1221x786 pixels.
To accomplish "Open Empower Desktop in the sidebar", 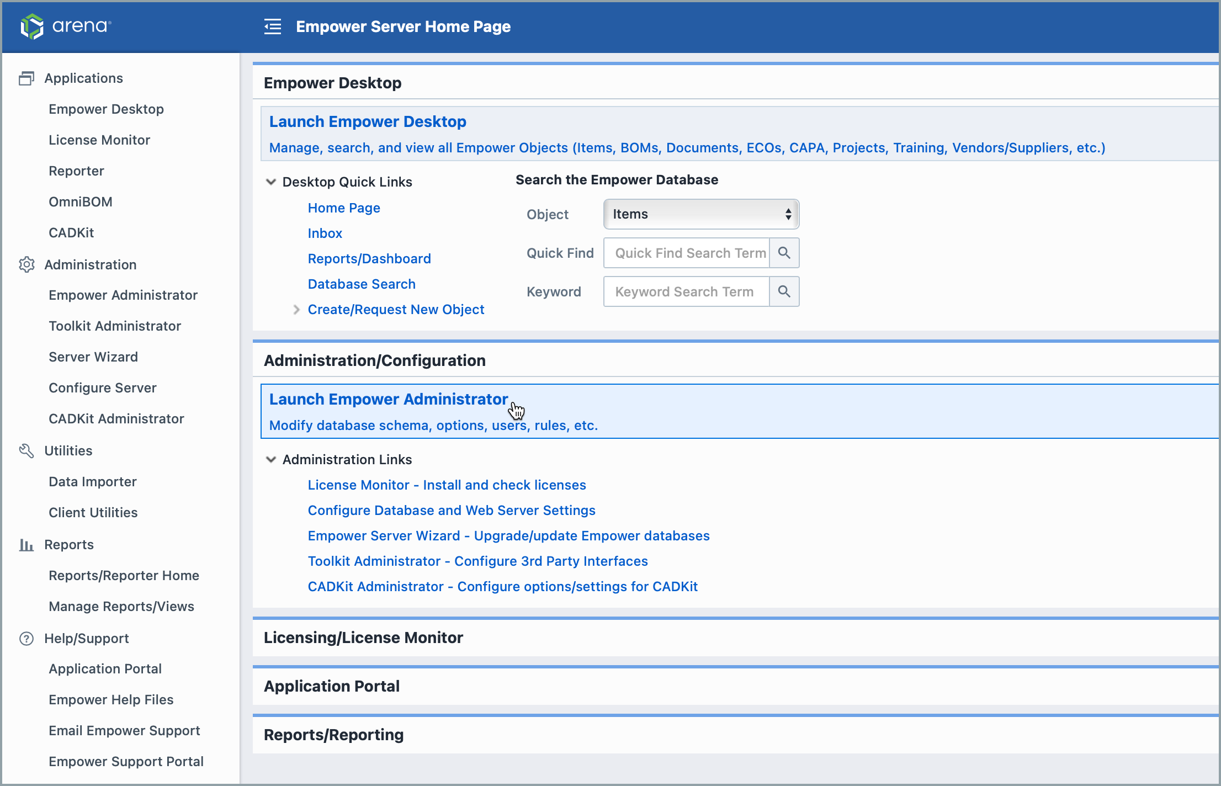I will point(106,109).
